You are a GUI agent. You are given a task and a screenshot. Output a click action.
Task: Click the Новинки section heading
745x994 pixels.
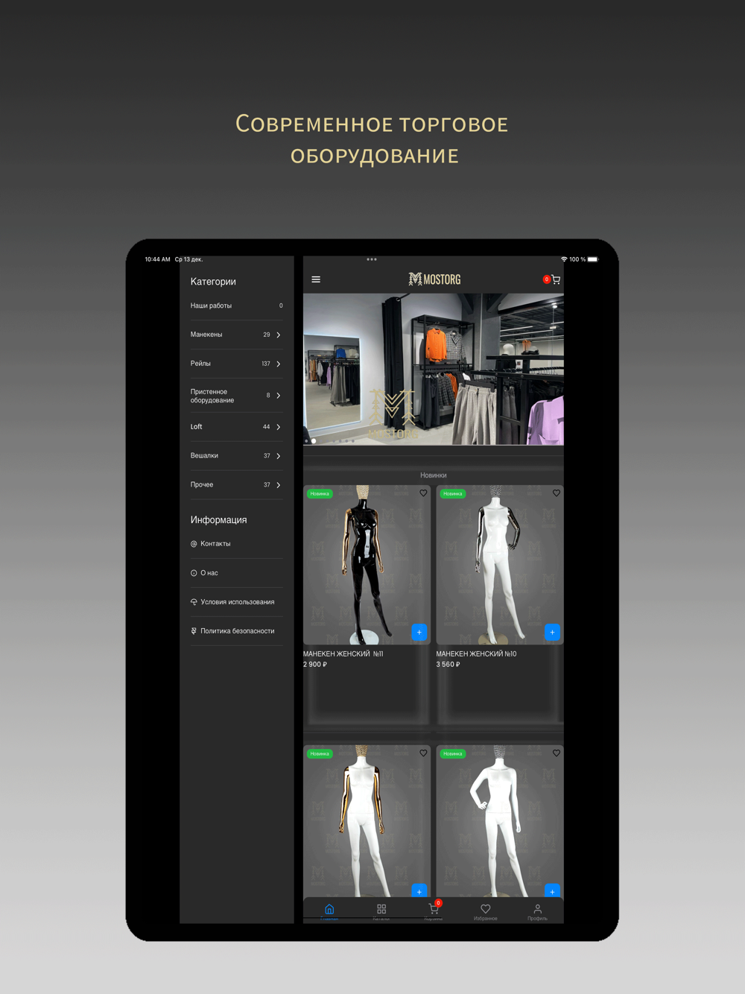pyautogui.click(x=434, y=475)
